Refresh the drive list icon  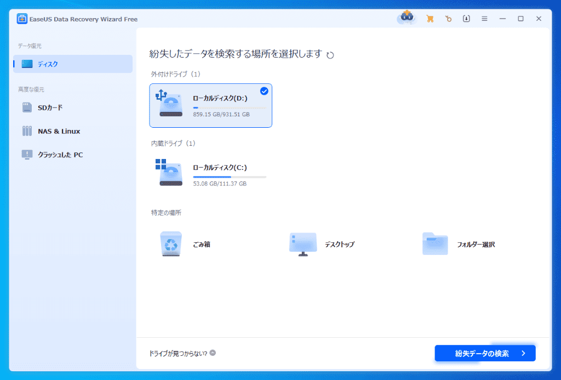coord(330,55)
